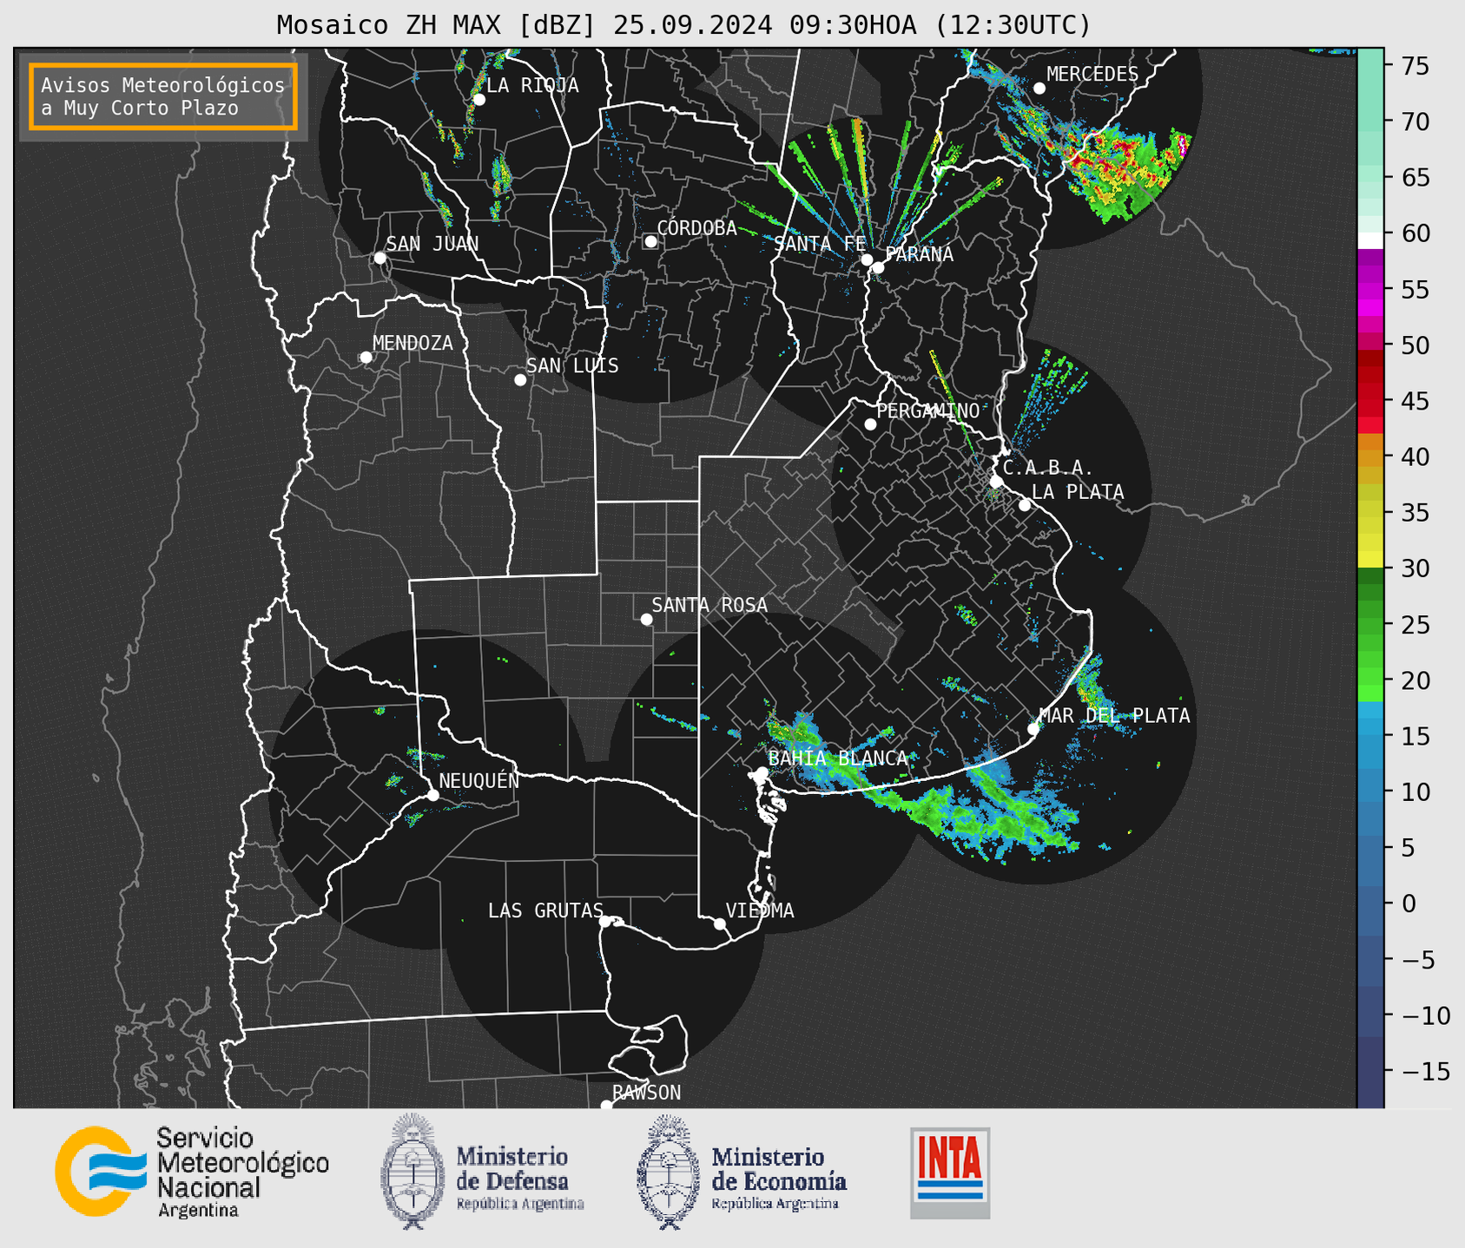Click the VIEDMA city marker dot
Screen dimensions: 1465x1248
click(719, 923)
